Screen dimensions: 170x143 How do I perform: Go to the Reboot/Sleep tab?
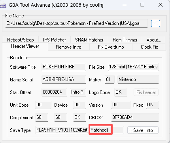tap(21, 40)
